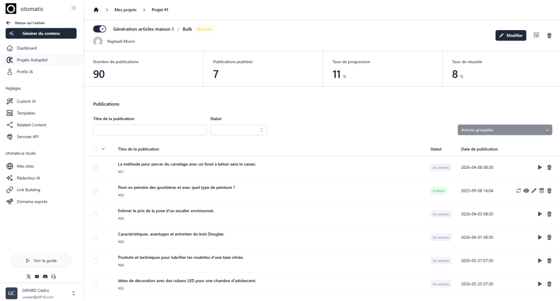Click the regenerate icon on publication #90
The height and width of the screenshot is (301, 560).
coord(518,191)
